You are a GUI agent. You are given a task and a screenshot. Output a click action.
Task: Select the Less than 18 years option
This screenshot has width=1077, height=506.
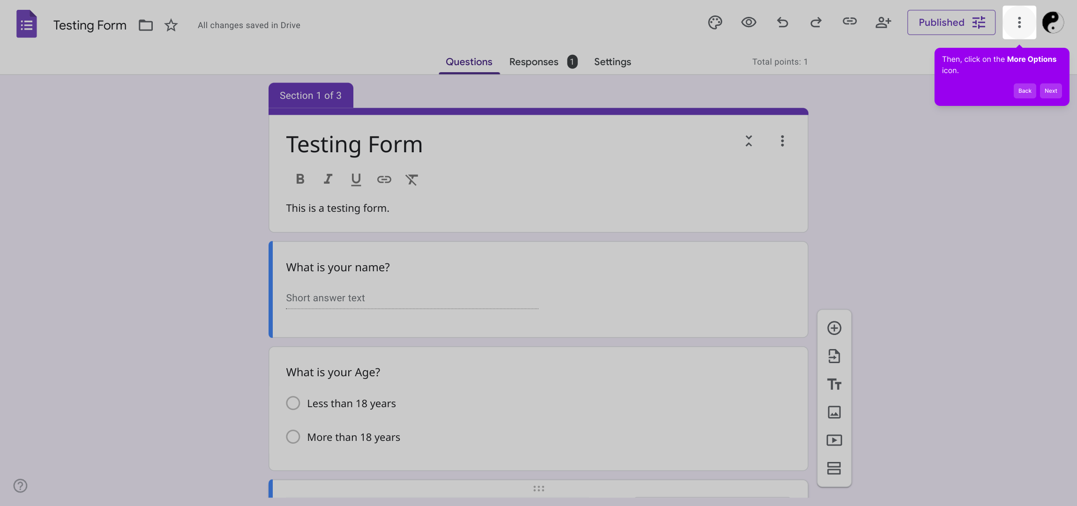293,403
